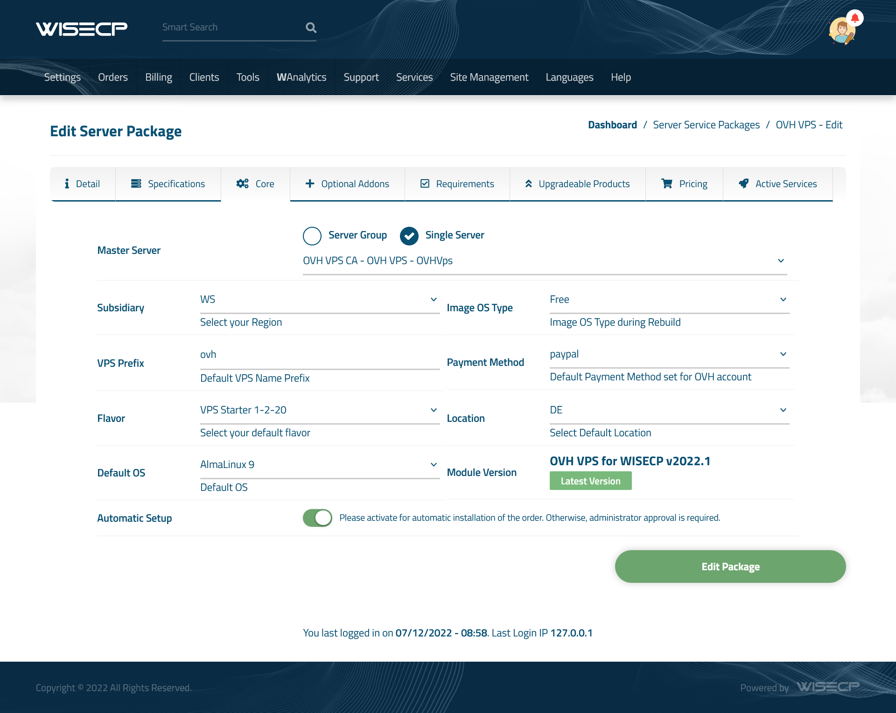896x713 pixels.
Task: Click the VPS Prefix input containing ovh
Action: point(320,355)
